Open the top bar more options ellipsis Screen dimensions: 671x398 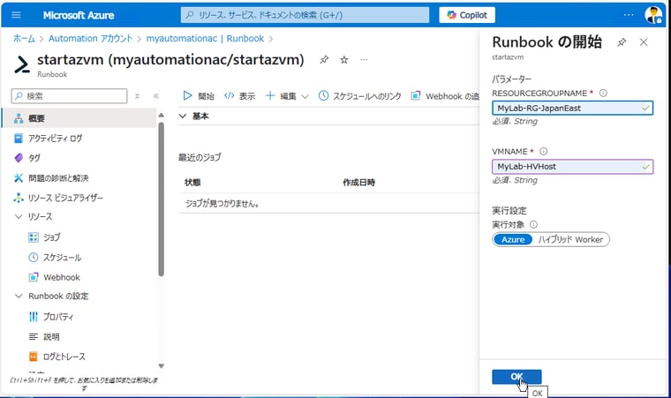[629, 15]
